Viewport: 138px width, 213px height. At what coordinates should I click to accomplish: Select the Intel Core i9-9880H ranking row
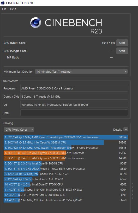(66, 163)
